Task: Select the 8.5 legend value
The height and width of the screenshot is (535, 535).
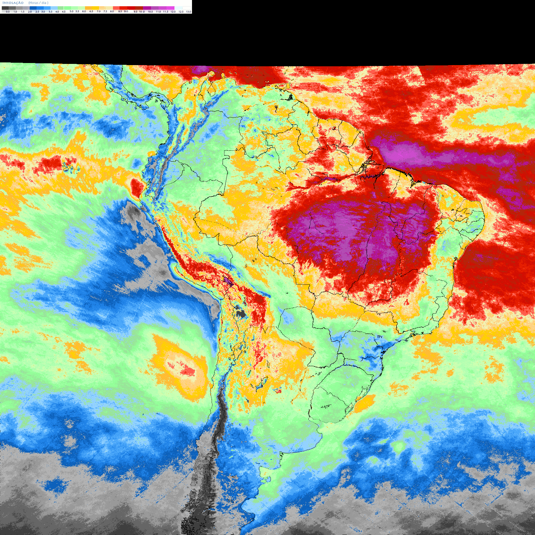Action: 120,11
